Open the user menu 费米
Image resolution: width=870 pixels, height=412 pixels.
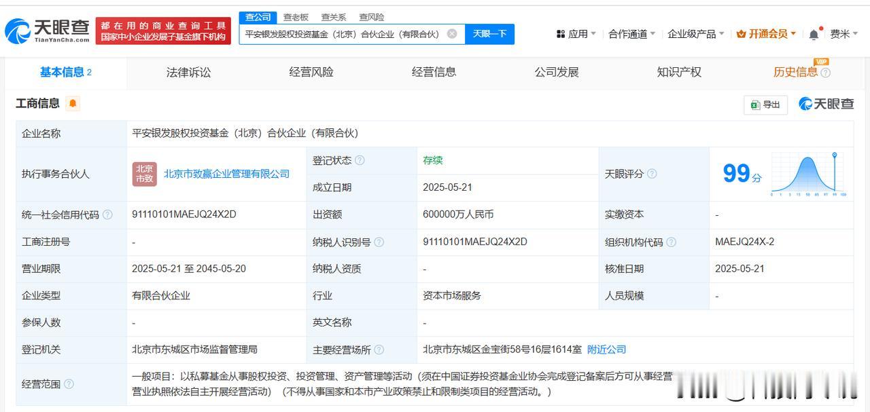[x=843, y=34]
